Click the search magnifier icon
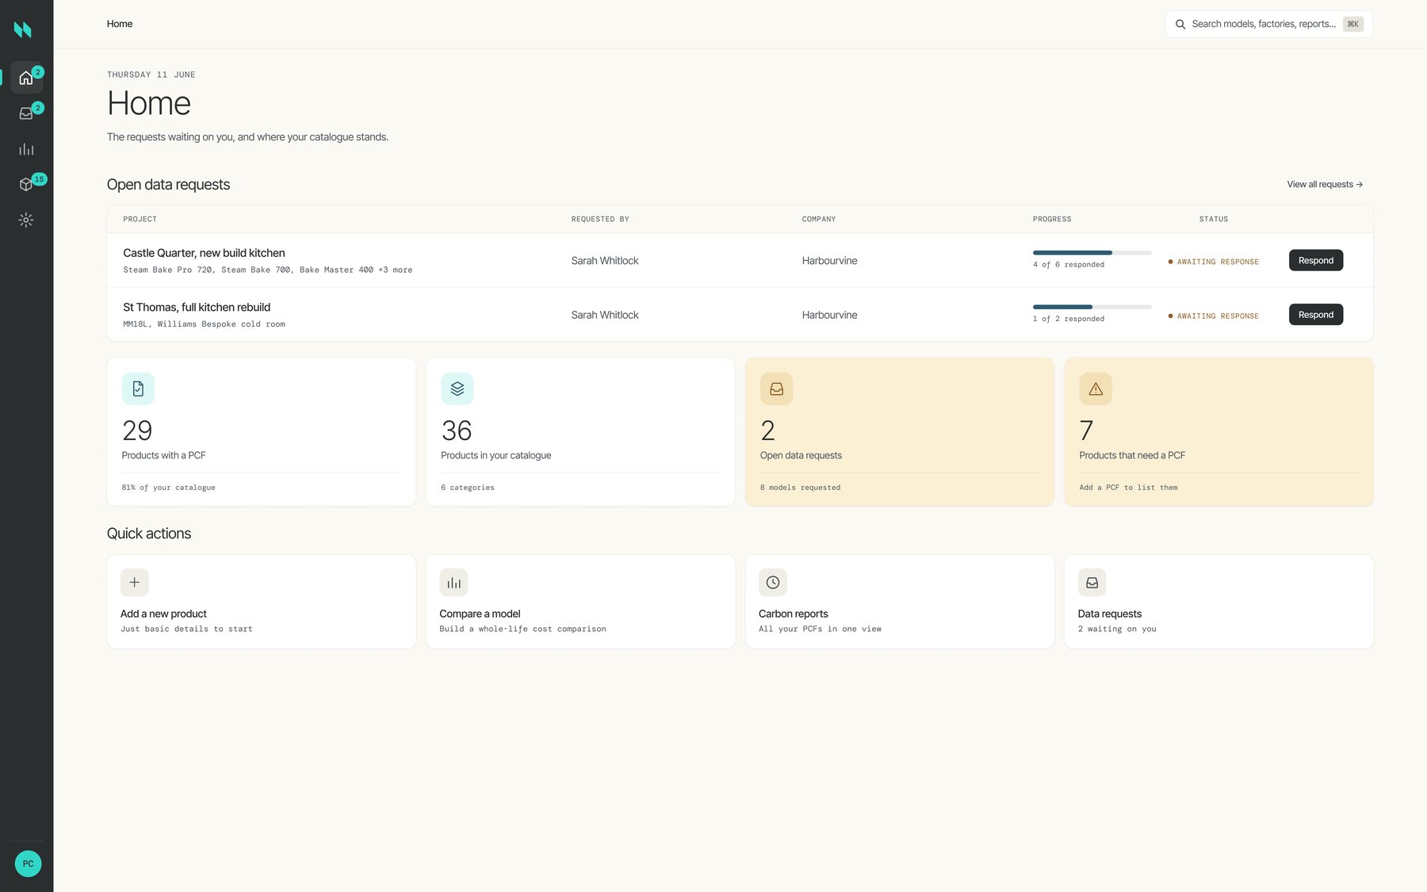The width and height of the screenshot is (1427, 892). pyautogui.click(x=1180, y=25)
